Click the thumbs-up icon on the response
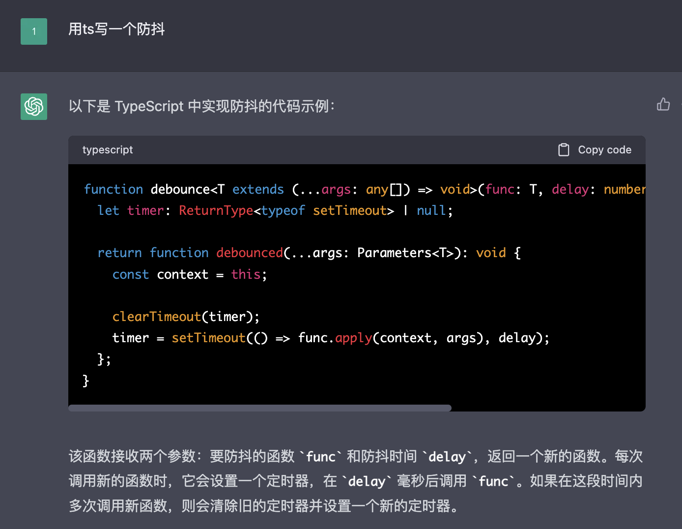 pyautogui.click(x=663, y=104)
